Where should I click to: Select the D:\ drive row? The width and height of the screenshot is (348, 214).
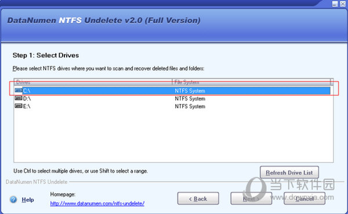point(172,99)
